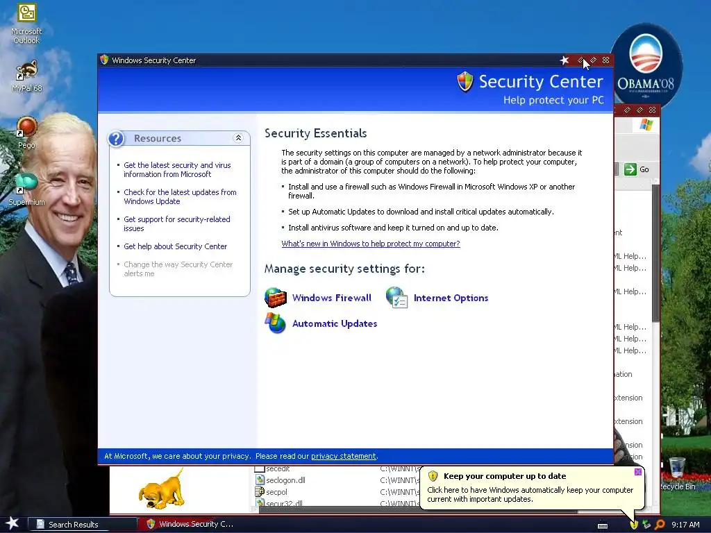711x533 pixels.
Task: Switch to Search Results taskbar button
Action: pyautogui.click(x=83, y=525)
